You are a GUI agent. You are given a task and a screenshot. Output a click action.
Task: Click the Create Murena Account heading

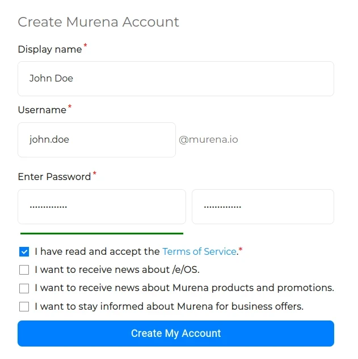(98, 22)
